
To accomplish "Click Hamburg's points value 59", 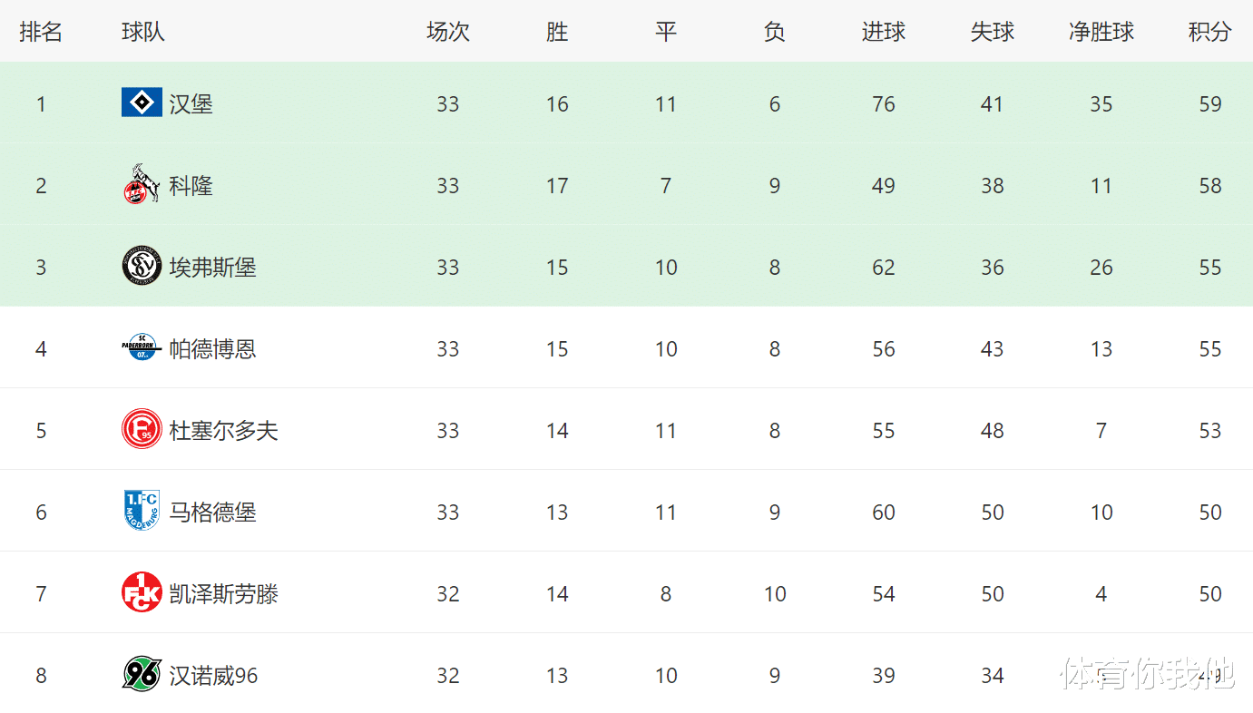I will point(1210,104).
